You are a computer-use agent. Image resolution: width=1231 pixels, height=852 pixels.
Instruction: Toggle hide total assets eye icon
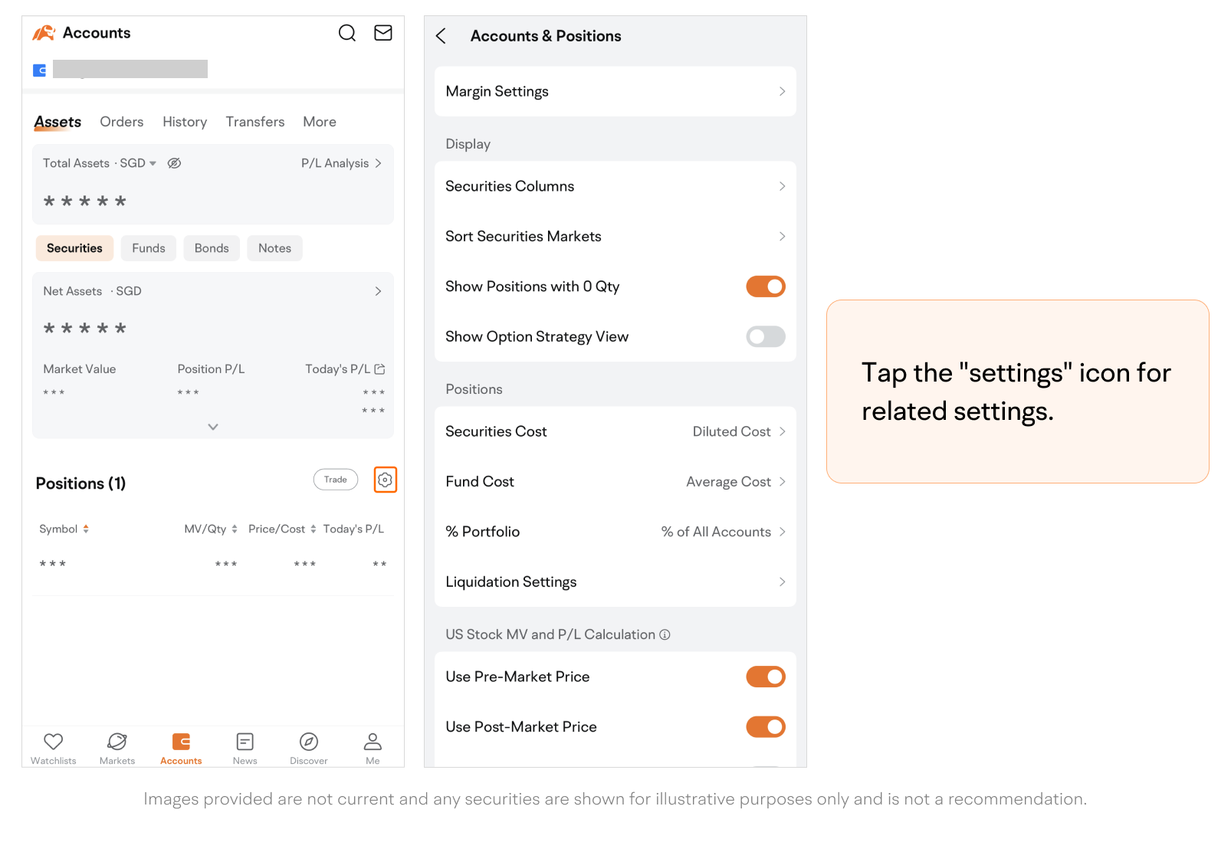[x=174, y=163]
